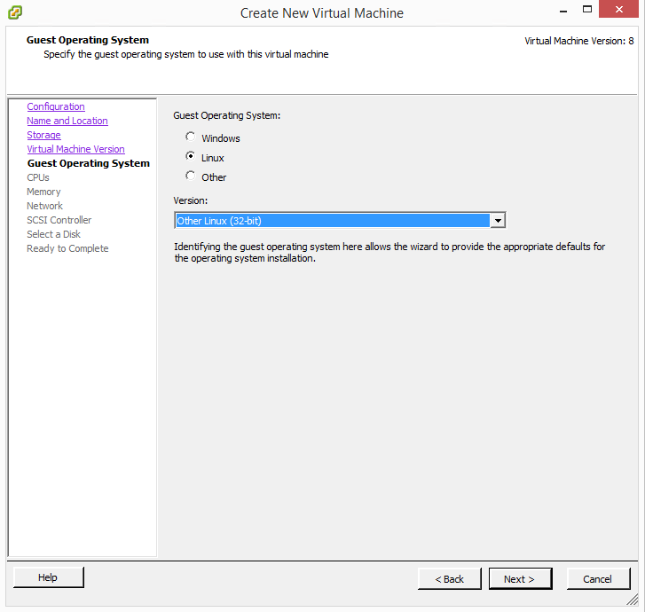This screenshot has width=645, height=612.
Task: Go to Virtual Machine Version step
Action: click(75, 149)
